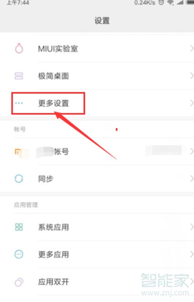194x302 pixels.
Task: Tap the MIUI实验室 flask icon
Action: 19,48
